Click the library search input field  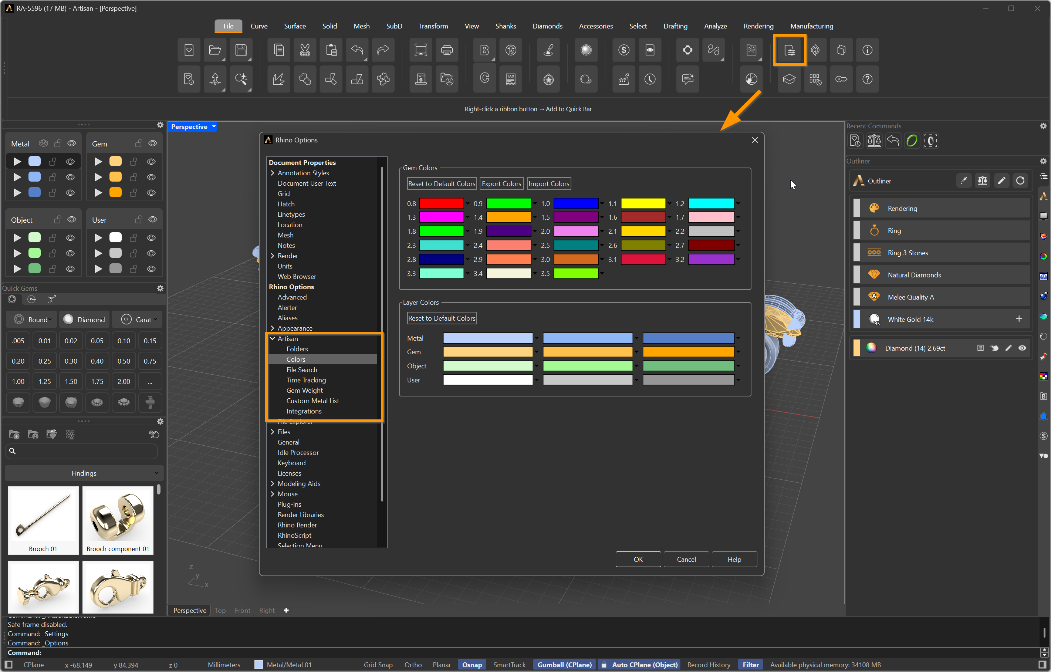click(x=81, y=451)
